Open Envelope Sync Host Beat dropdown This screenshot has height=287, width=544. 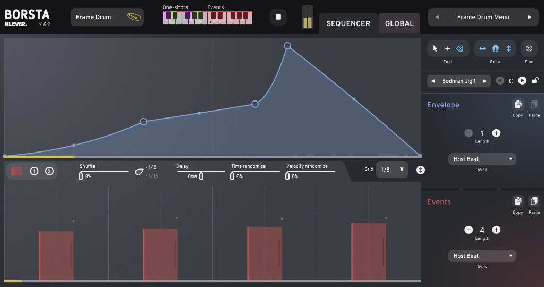pos(482,159)
